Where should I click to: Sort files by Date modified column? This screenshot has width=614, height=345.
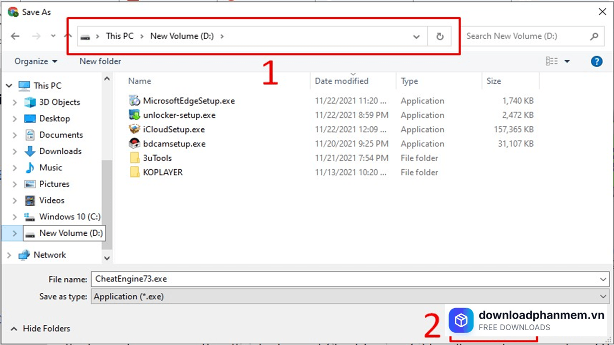point(342,81)
